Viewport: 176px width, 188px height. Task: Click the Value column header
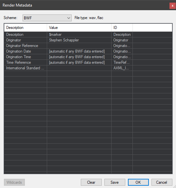tap(79, 28)
